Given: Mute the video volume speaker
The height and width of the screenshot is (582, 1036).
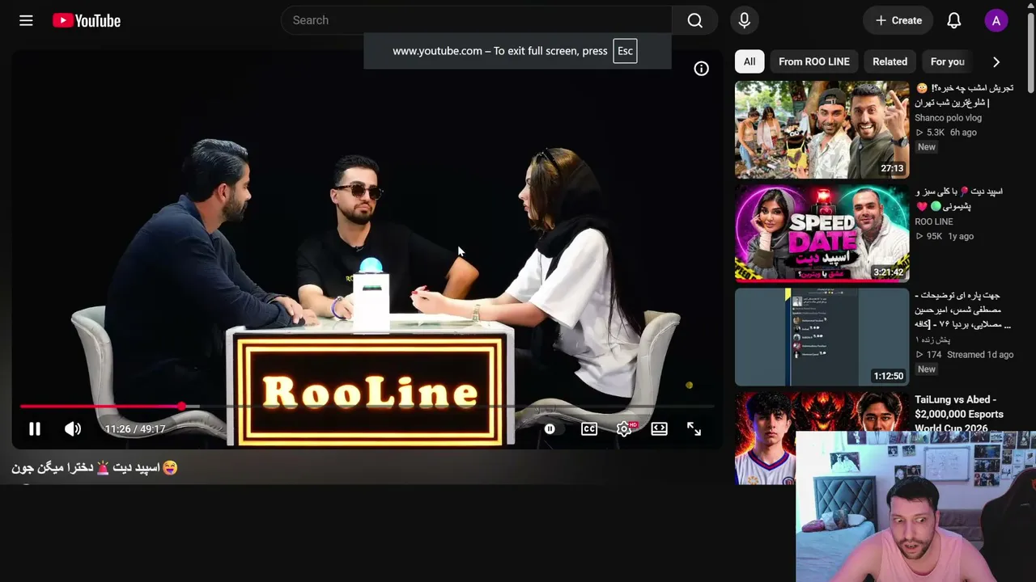Looking at the screenshot, I should point(73,429).
